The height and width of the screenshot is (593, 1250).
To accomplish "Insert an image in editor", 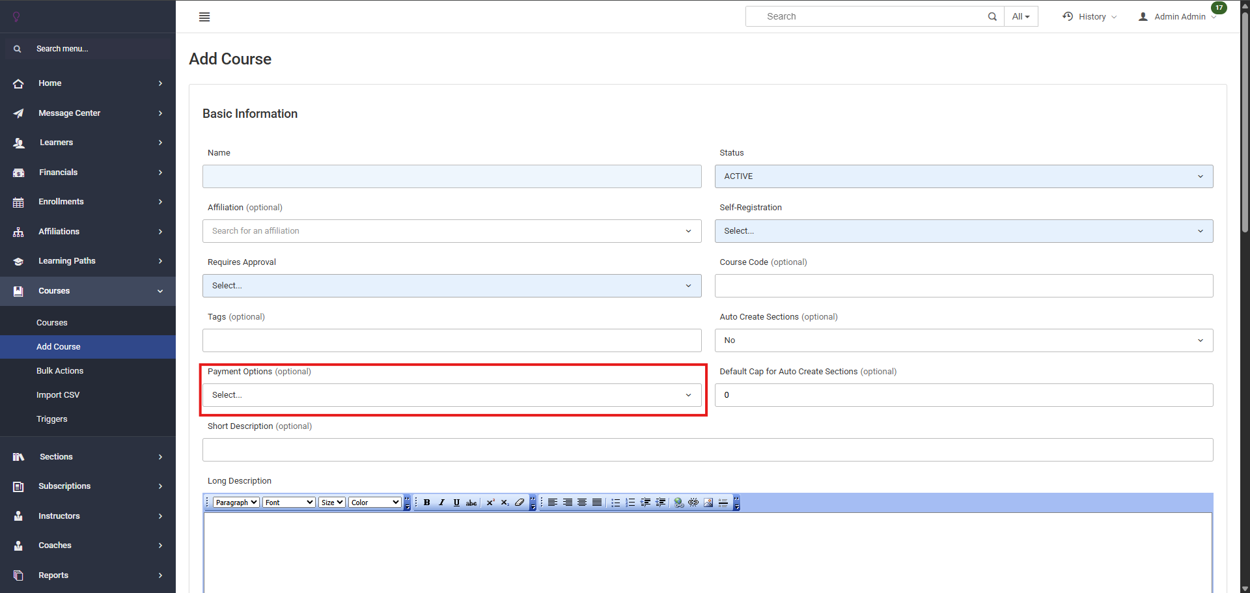I will [708, 503].
